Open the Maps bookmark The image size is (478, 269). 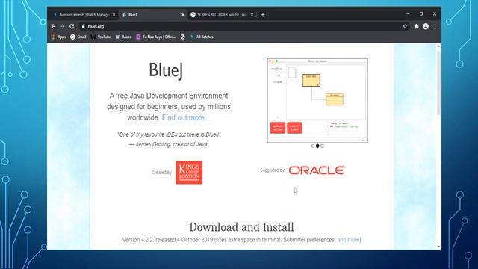coord(123,37)
